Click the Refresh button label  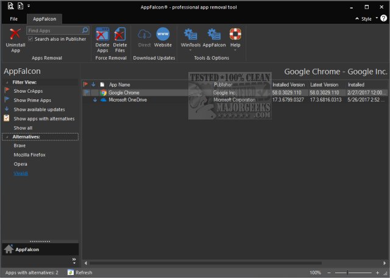[84, 273]
